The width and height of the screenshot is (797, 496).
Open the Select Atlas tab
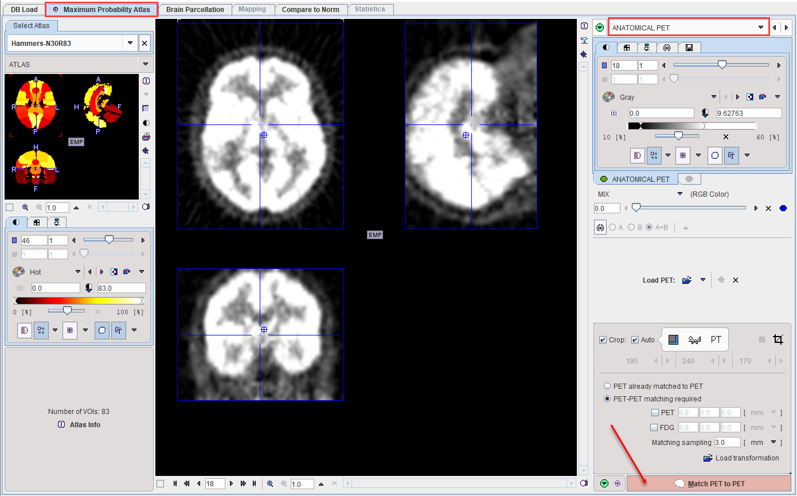tap(32, 26)
